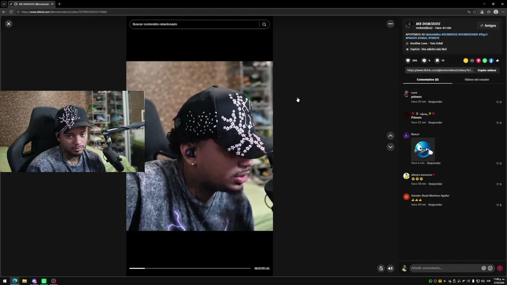Like Maicol's sticker comment

click(x=498, y=163)
